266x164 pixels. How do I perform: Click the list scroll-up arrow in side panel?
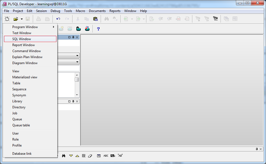tap(77, 75)
